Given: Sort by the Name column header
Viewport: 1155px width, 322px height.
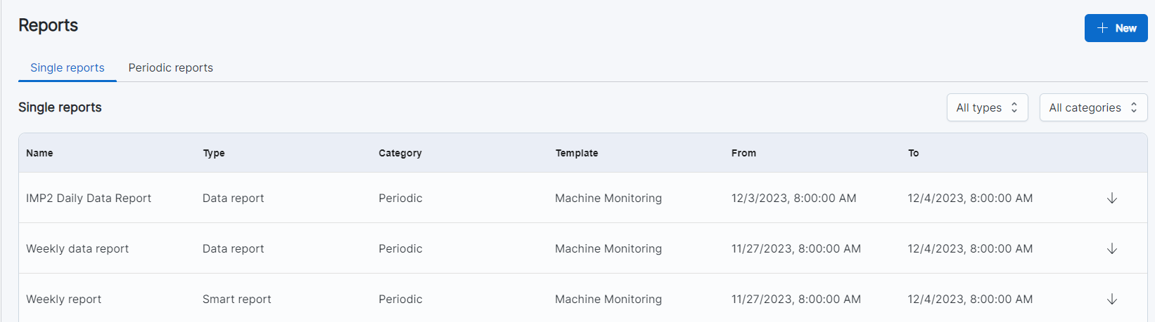Looking at the screenshot, I should tap(39, 153).
